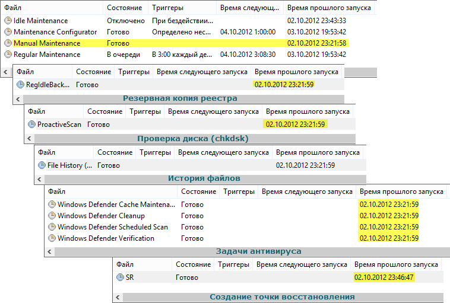The image size is (450, 303).
Task: Click SR last run time 02.10.2012 23:46:47
Action: pos(384,278)
